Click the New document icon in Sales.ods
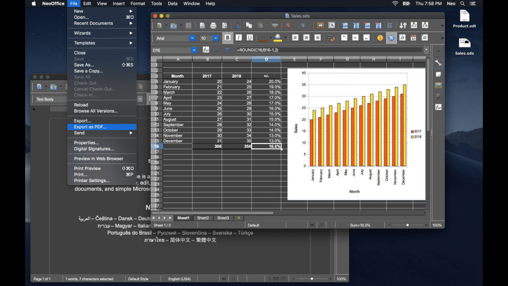 [159, 25]
